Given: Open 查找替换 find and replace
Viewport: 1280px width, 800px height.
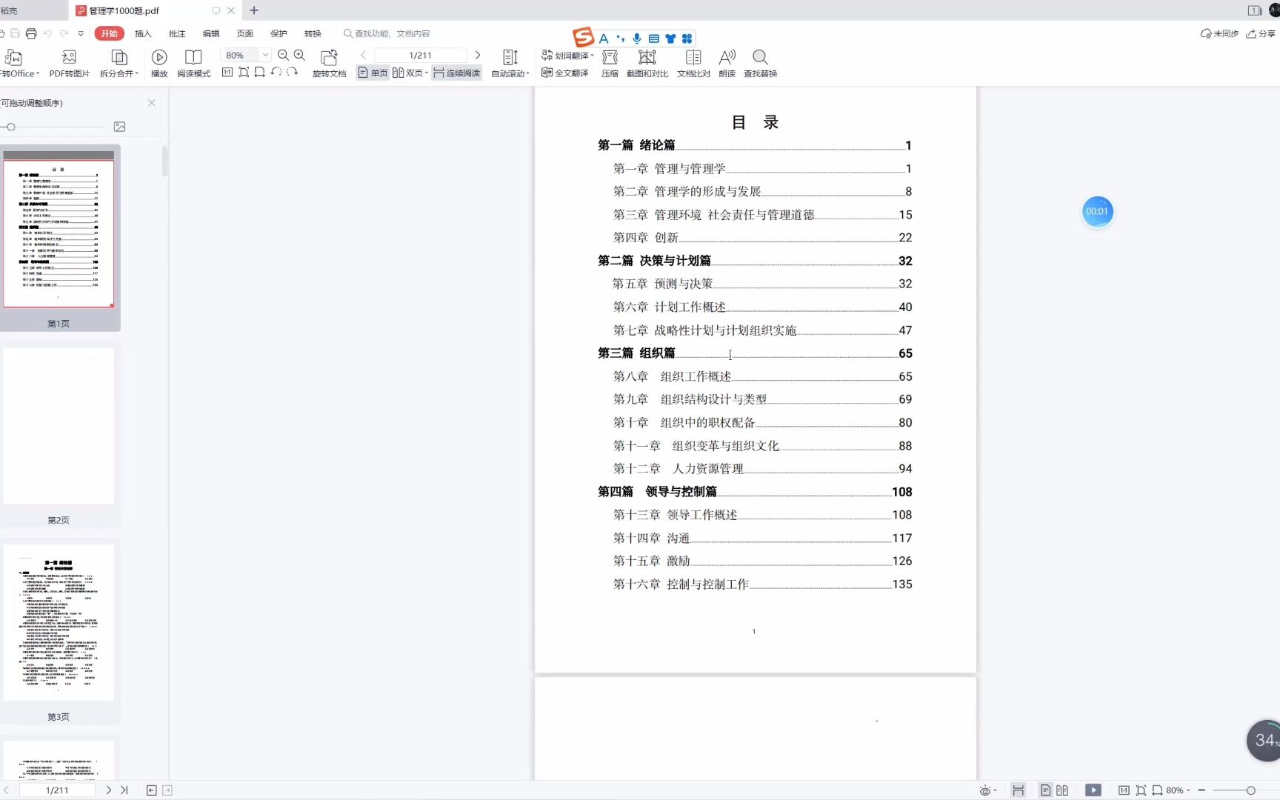Looking at the screenshot, I should click(x=760, y=64).
